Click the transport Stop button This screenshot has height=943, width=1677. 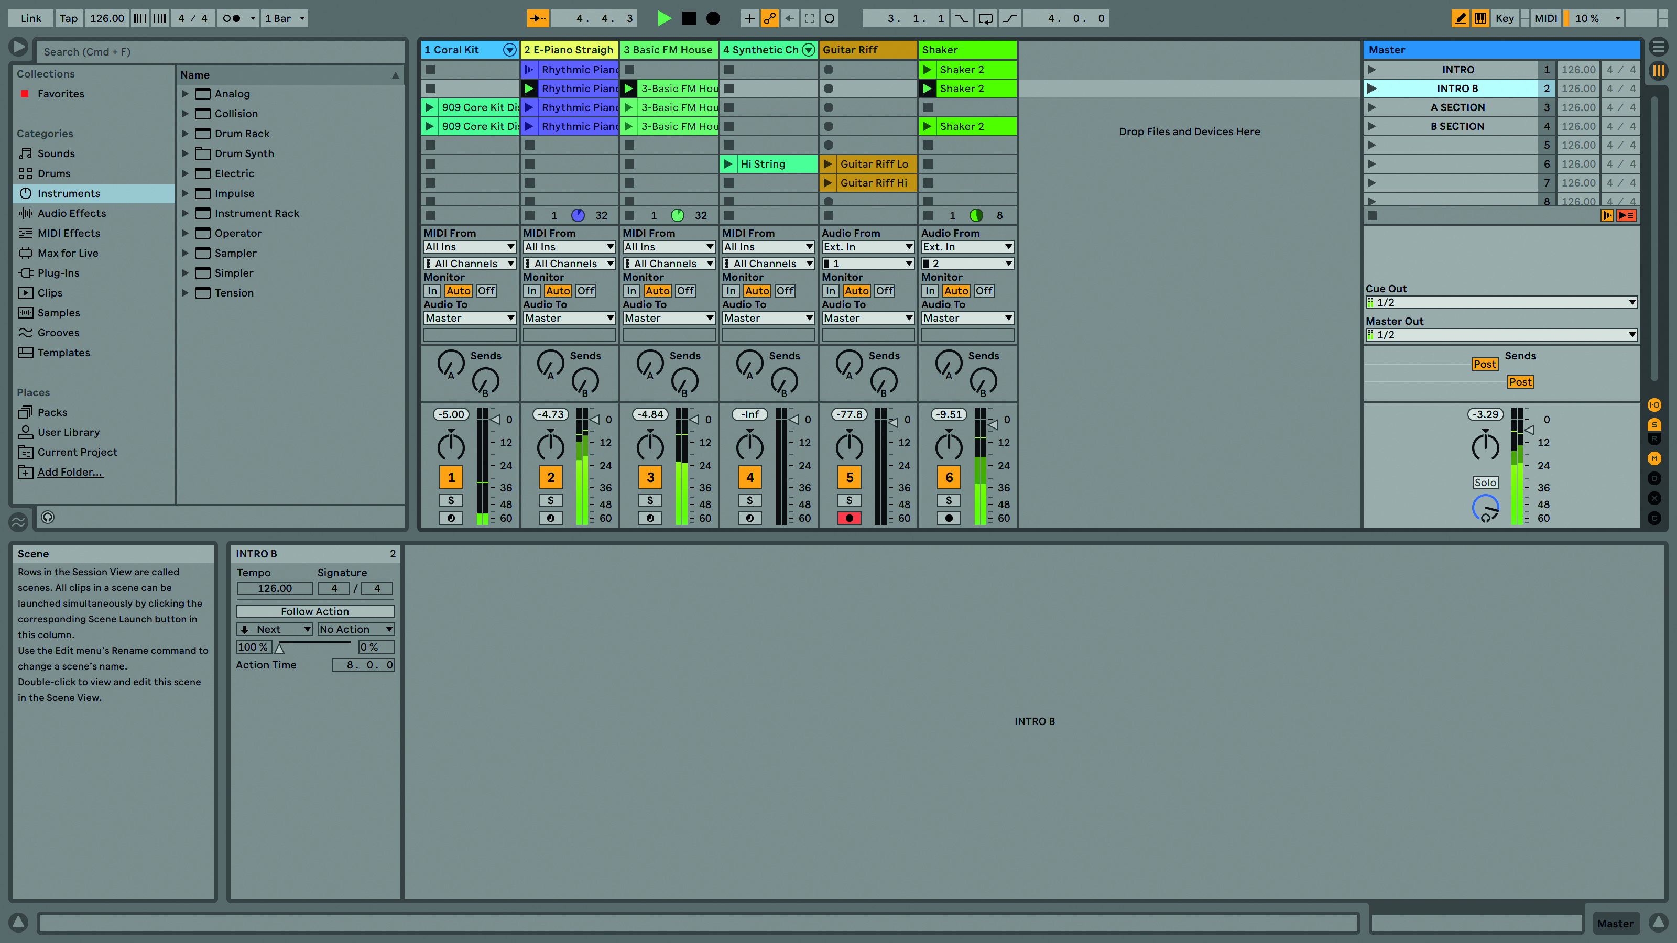[x=689, y=18]
